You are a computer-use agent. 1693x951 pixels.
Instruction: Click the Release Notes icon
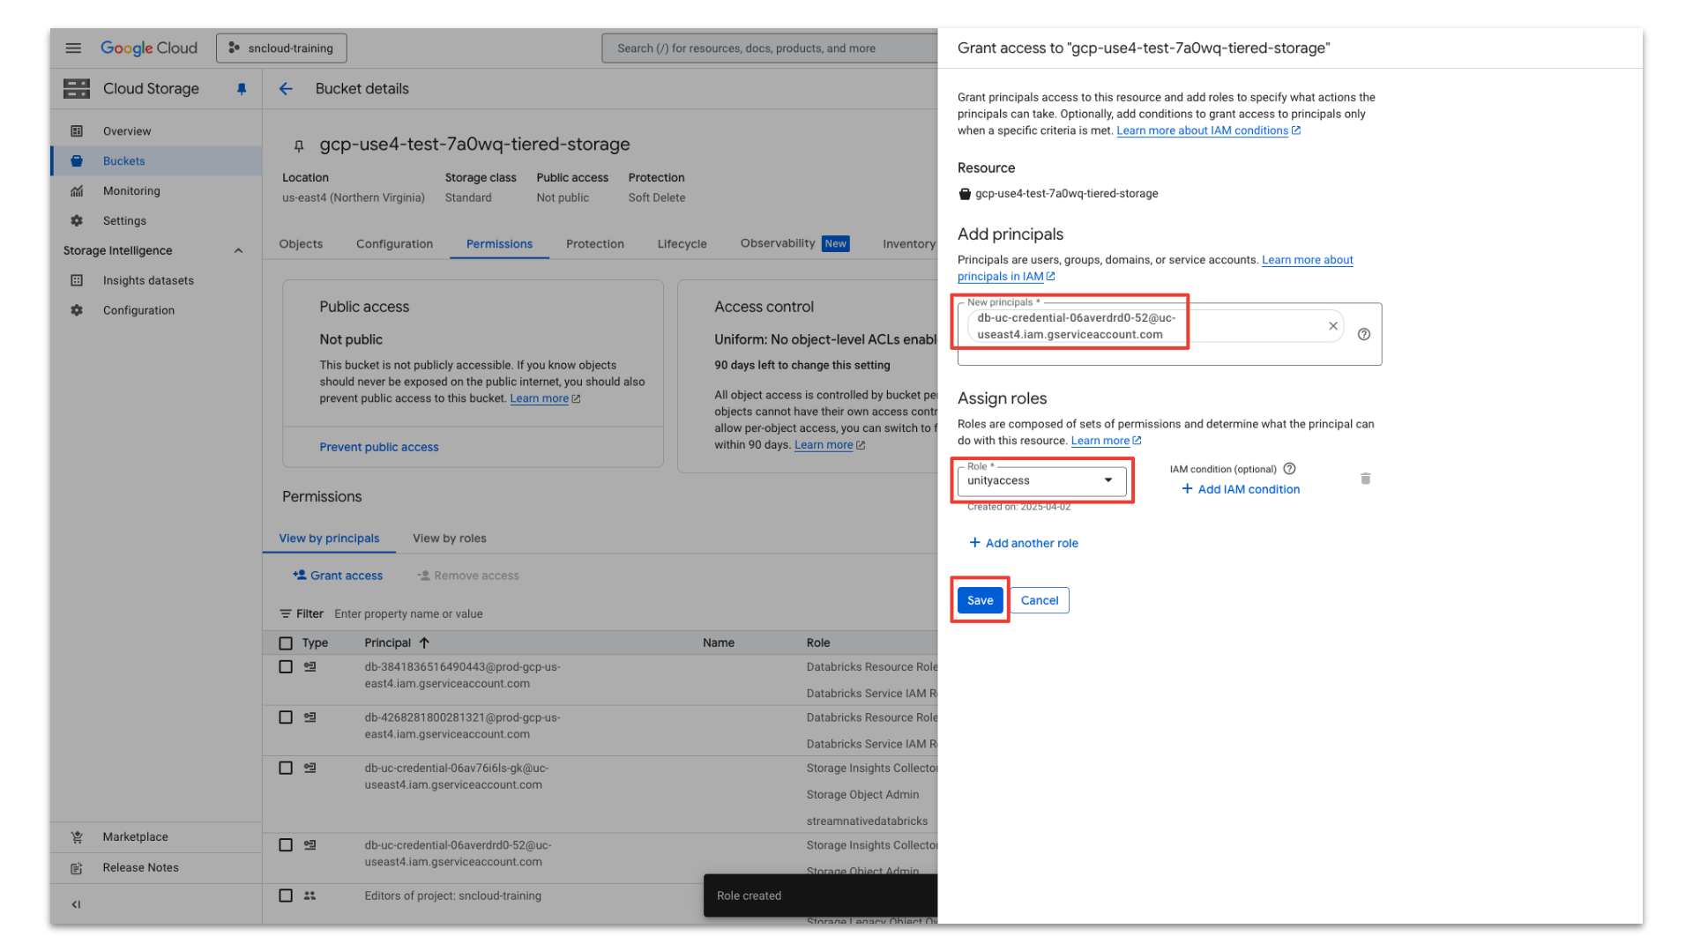click(77, 868)
